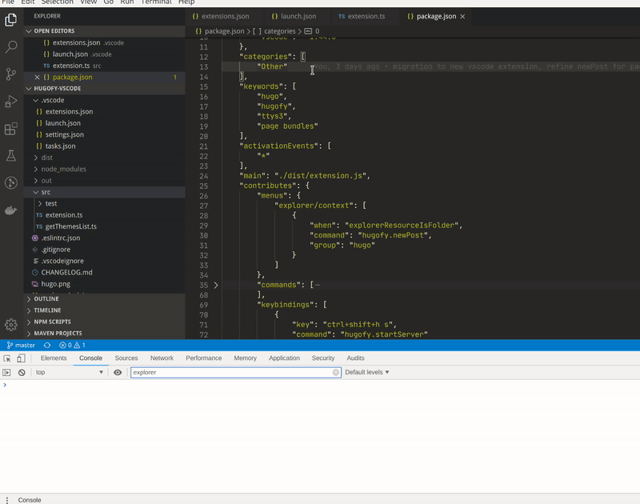Open DevTools drawer three-dot menu
Image resolution: width=640 pixels, height=504 pixels.
(7, 500)
